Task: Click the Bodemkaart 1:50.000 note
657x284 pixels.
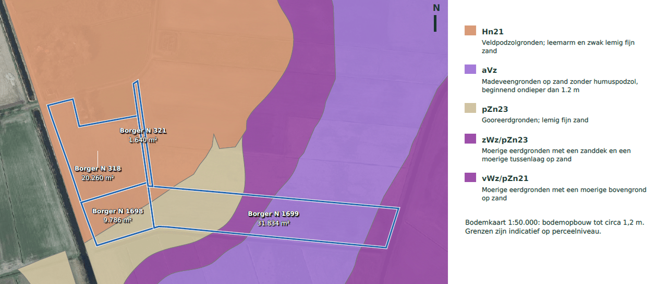Action: pyautogui.click(x=554, y=222)
